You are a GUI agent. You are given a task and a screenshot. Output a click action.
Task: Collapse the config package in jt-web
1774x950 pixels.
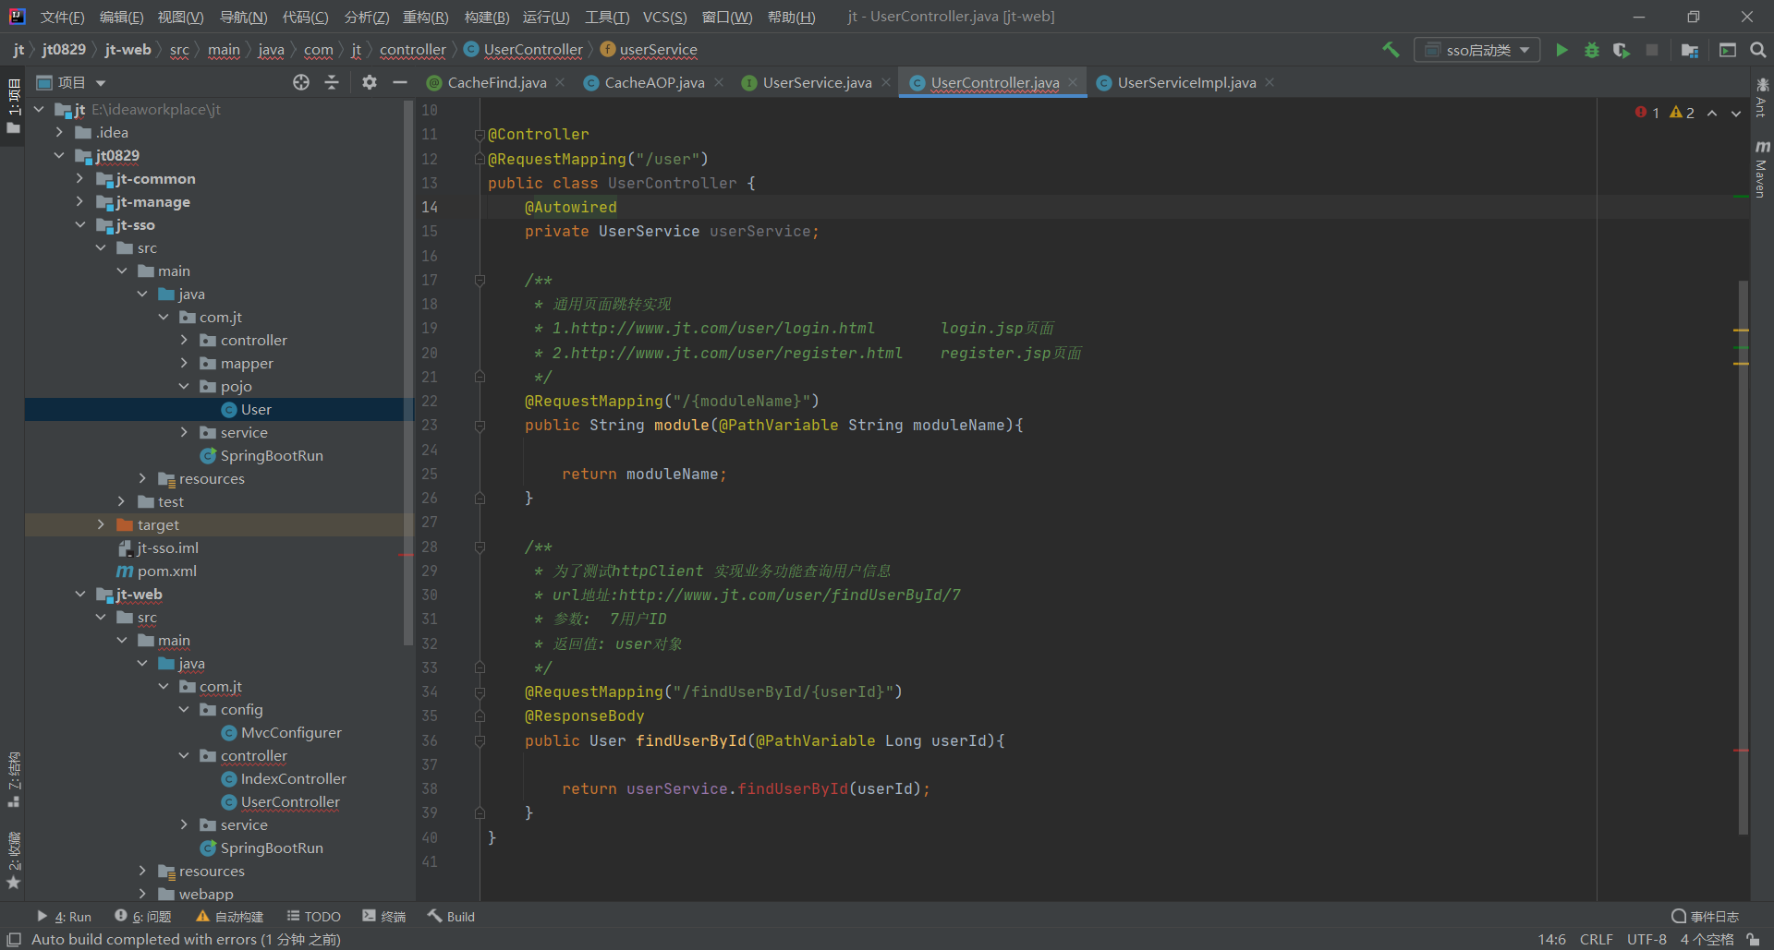click(x=184, y=709)
